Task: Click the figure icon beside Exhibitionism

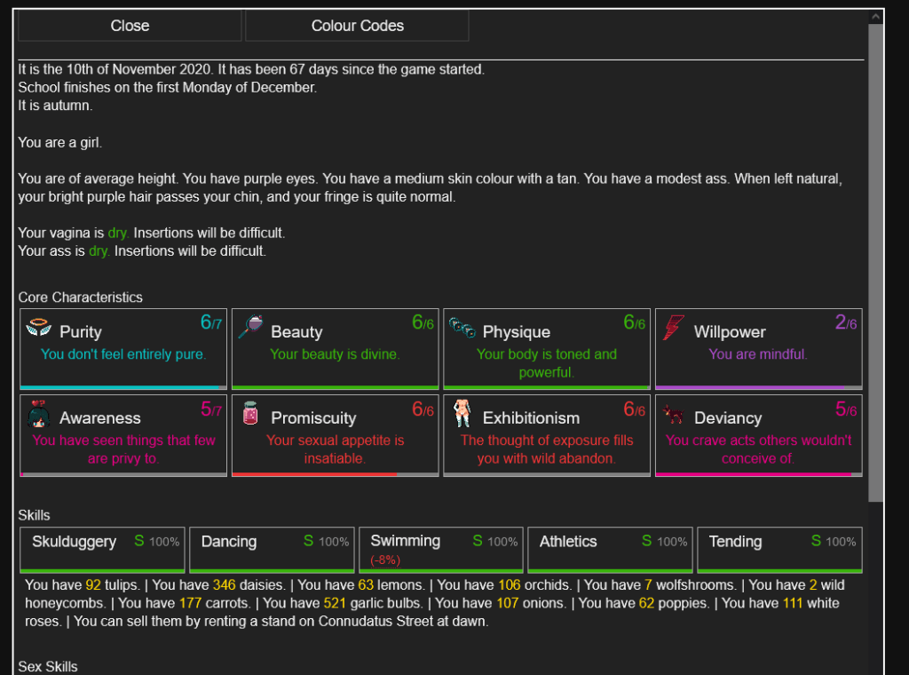Action: [x=462, y=414]
